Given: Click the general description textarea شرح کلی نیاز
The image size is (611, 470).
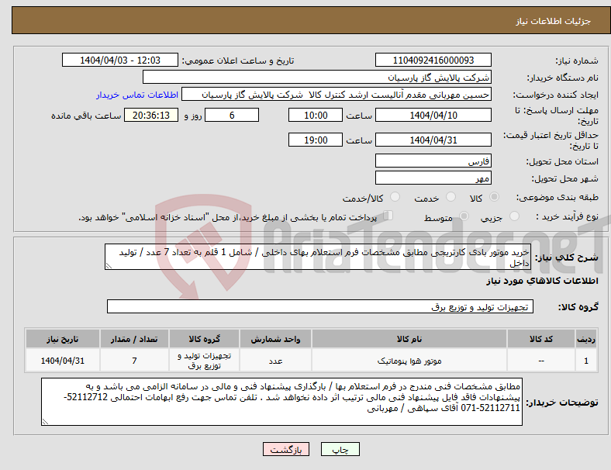Looking at the screenshot, I should pyautogui.click(x=318, y=257).
